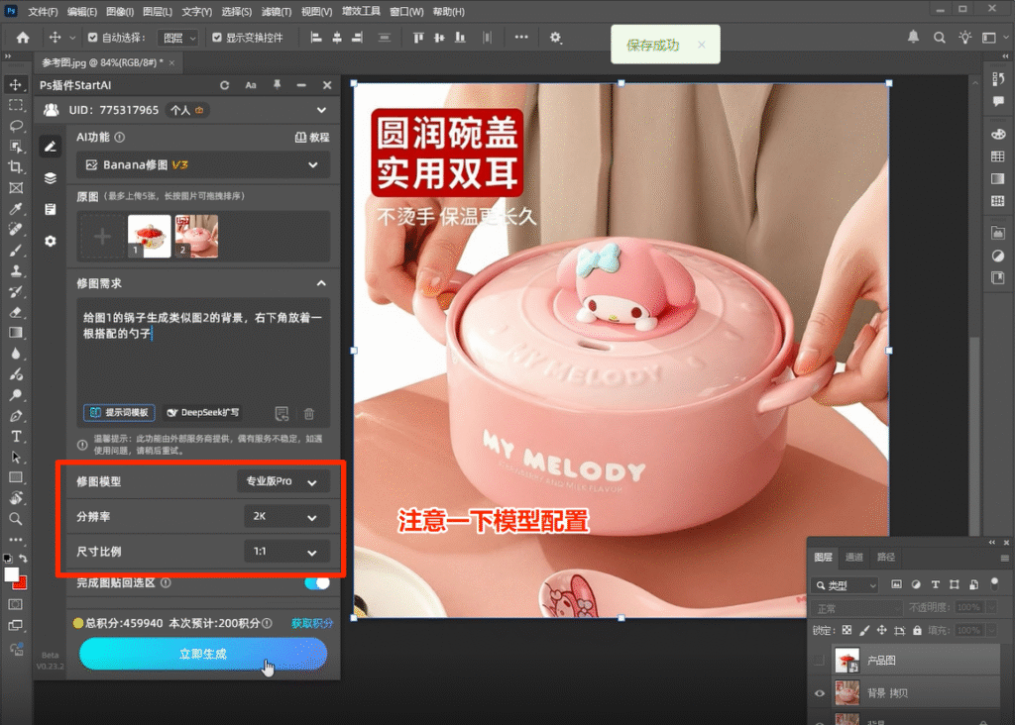Click the red background color swatch
Image resolution: width=1015 pixels, height=725 pixels.
pyautogui.click(x=22, y=583)
